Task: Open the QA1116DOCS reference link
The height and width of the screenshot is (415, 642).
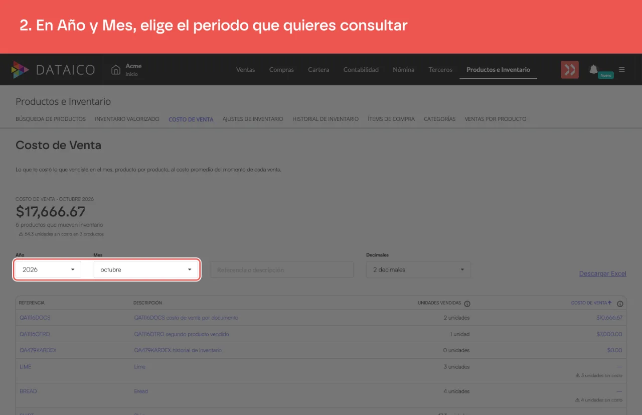Action: (35, 318)
